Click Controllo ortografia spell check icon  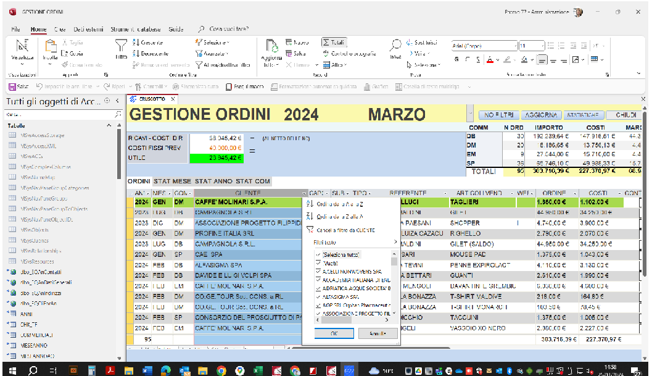(x=326, y=53)
